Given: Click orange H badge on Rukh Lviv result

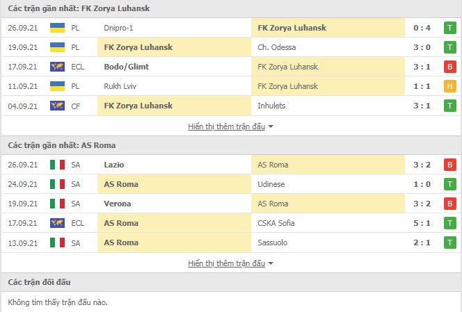Looking at the screenshot, I should point(450,86).
